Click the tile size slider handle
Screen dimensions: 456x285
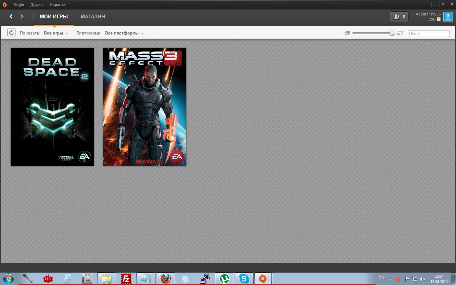tap(392, 33)
